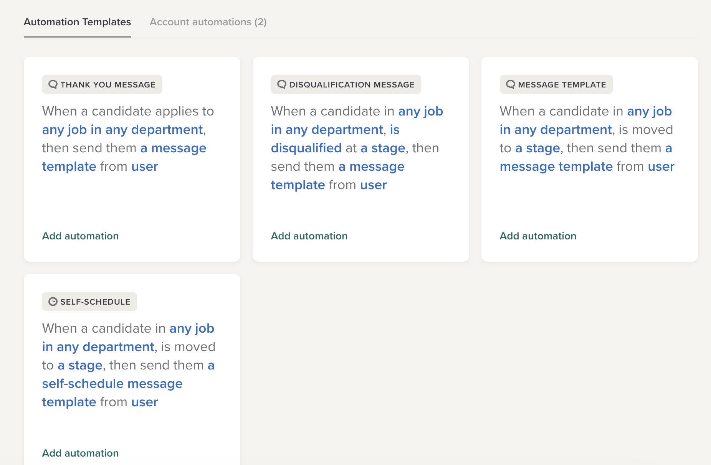Click 'When a candidate applies to' text
This screenshot has width=711, height=465.
[x=128, y=111]
